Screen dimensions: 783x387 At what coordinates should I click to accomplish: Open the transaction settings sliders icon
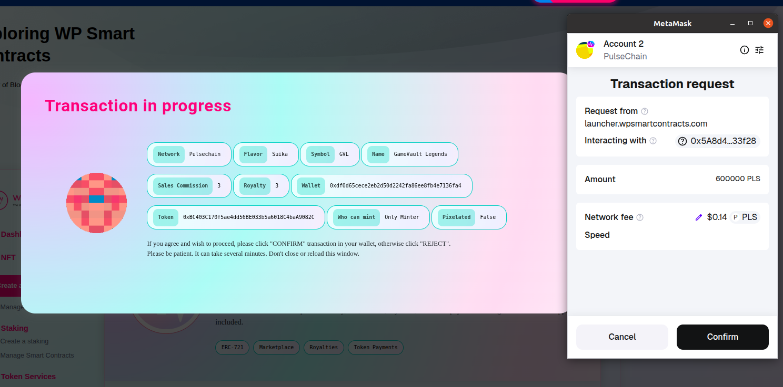pos(759,50)
